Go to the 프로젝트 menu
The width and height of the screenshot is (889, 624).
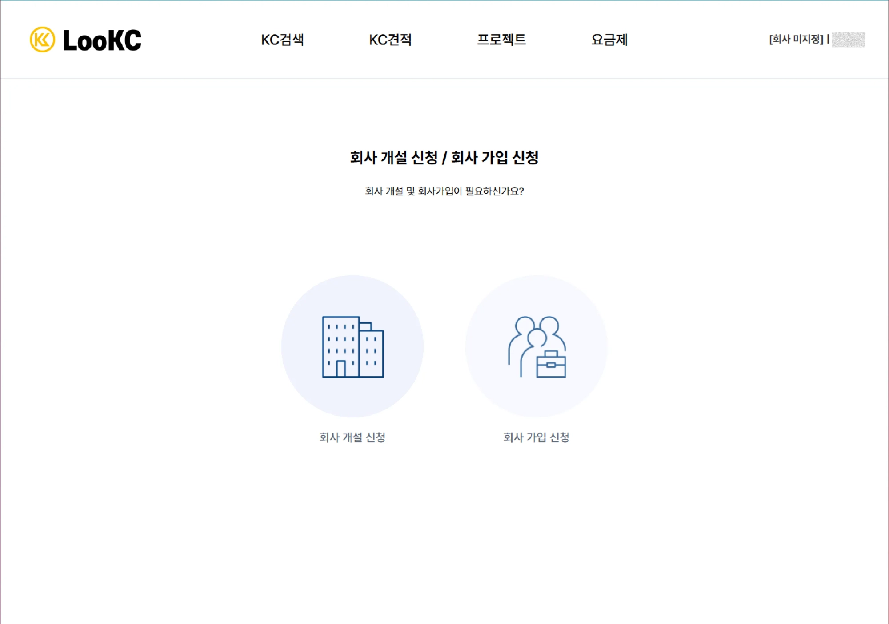501,40
